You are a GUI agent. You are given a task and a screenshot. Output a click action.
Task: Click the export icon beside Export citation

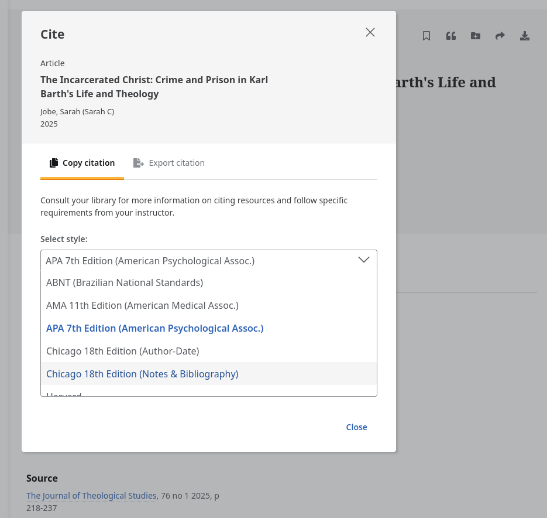pos(139,162)
